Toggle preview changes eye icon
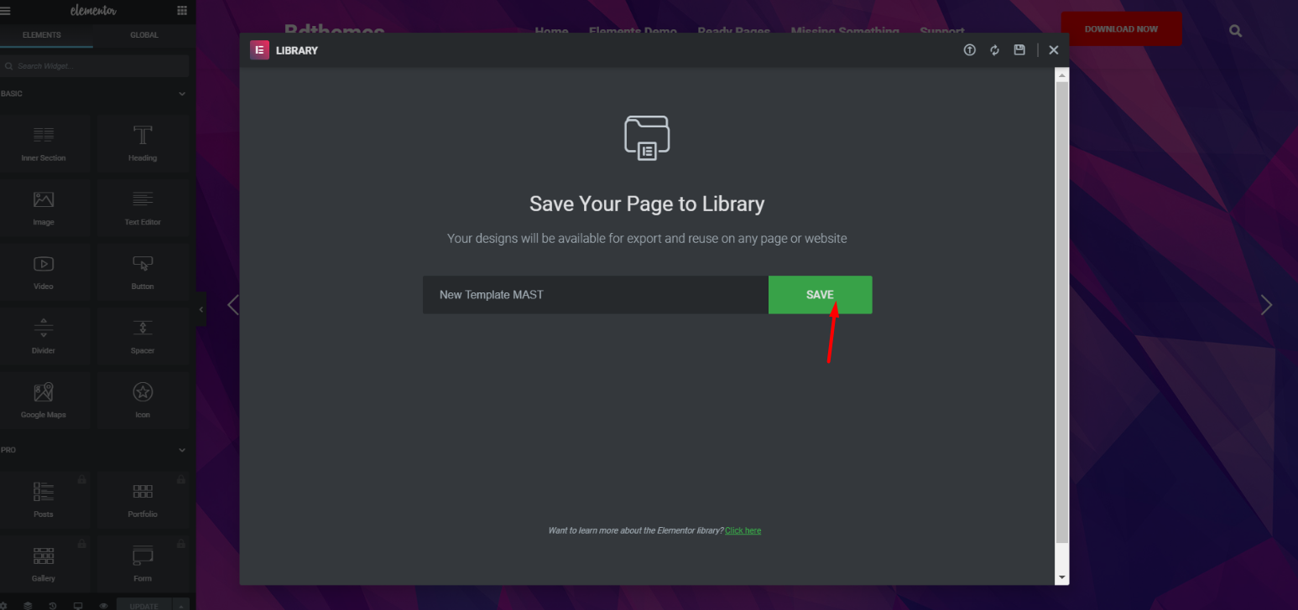 [103, 605]
